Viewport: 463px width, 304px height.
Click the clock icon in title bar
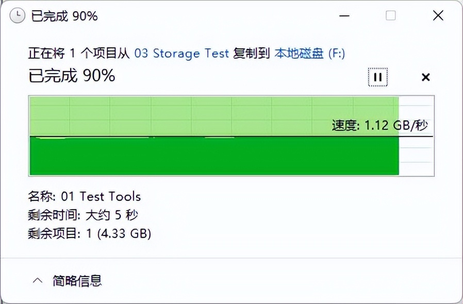pos(16,16)
